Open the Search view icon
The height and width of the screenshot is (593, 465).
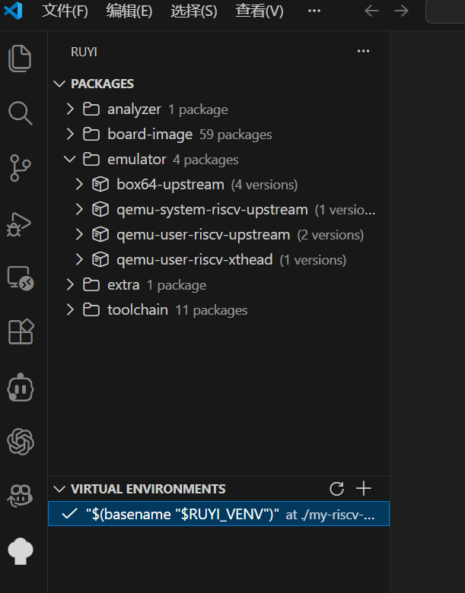tap(20, 113)
